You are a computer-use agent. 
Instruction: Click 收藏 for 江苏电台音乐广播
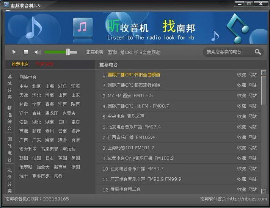tap(242, 169)
